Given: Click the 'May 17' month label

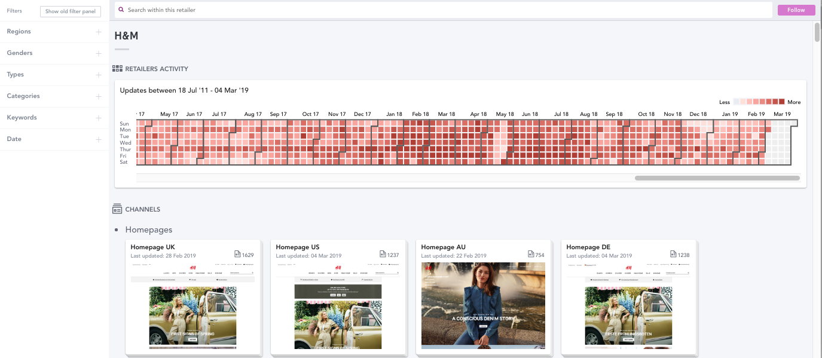Looking at the screenshot, I should coord(169,114).
